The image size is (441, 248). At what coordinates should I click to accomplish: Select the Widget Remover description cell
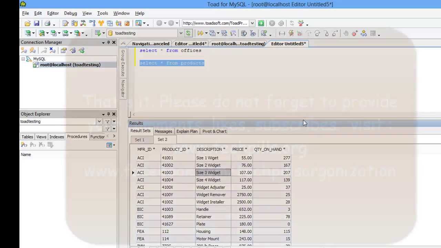click(x=213, y=195)
